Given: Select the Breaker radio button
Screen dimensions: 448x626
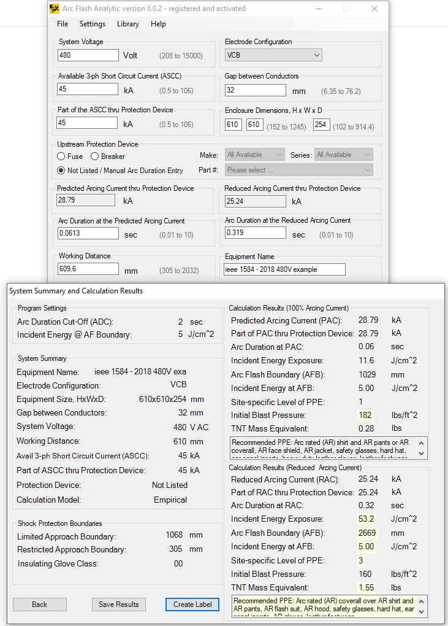Looking at the screenshot, I should tap(95, 156).
